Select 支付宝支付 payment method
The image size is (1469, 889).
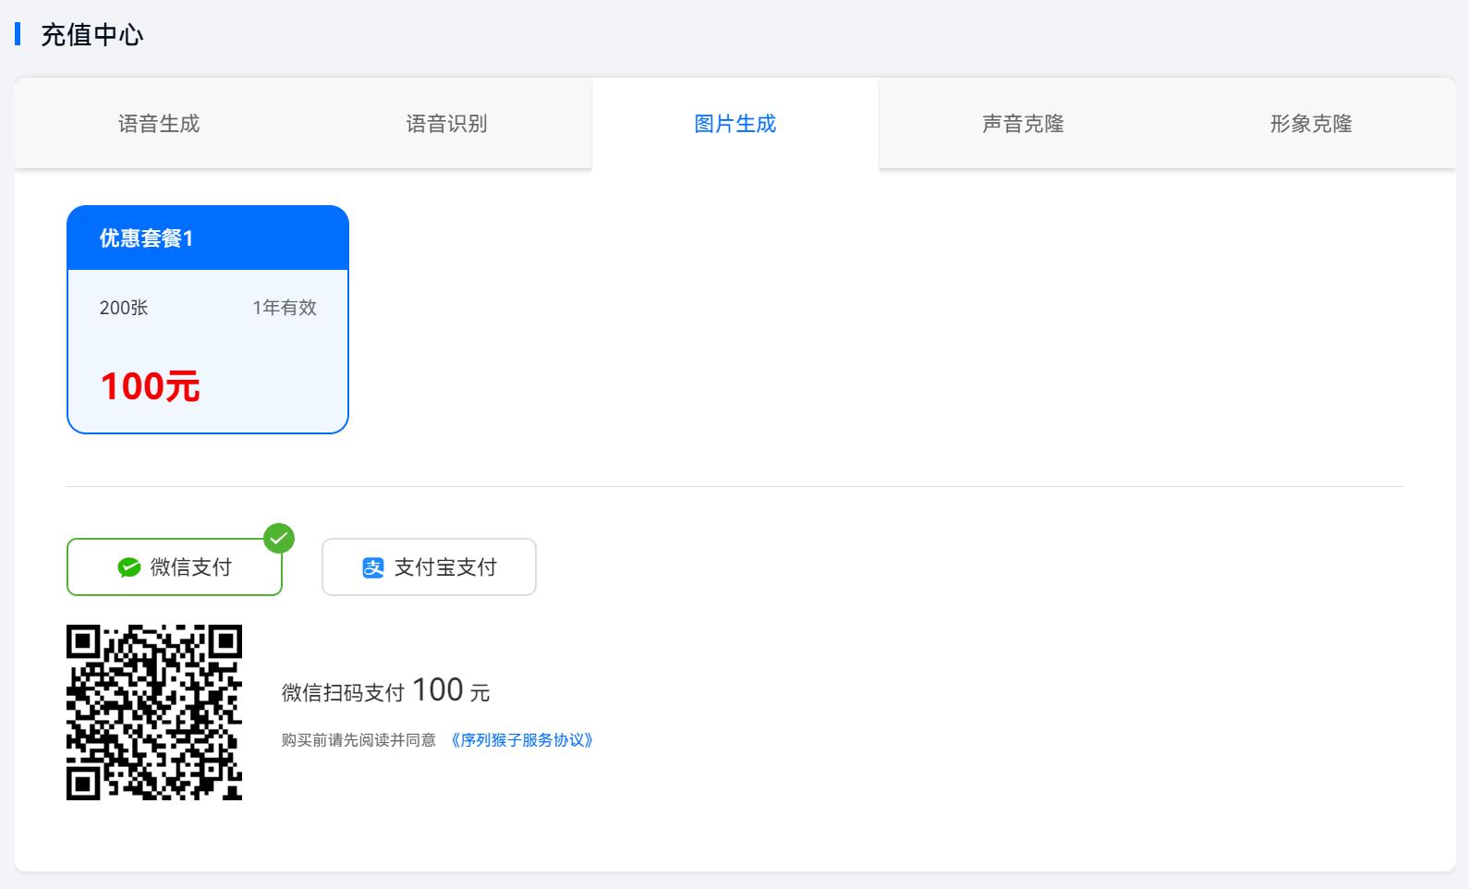(x=429, y=567)
